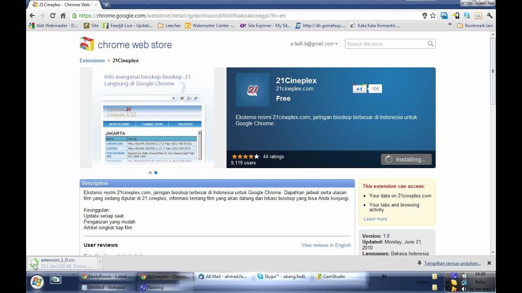Select the second blue carousel dot
The width and height of the screenshot is (522, 293).
[x=156, y=173]
